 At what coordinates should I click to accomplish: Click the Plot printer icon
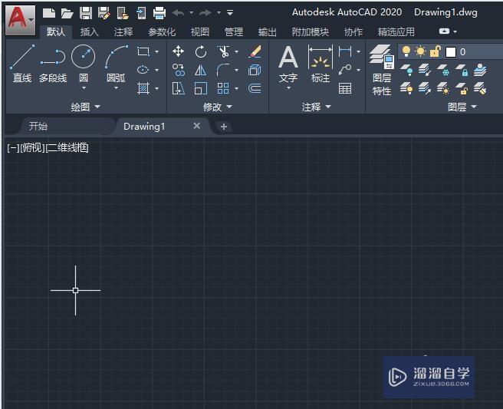[159, 13]
